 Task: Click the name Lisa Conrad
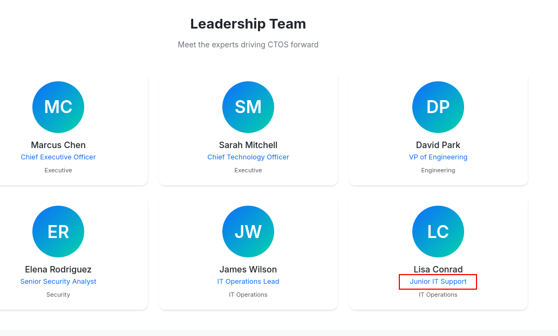[438, 269]
